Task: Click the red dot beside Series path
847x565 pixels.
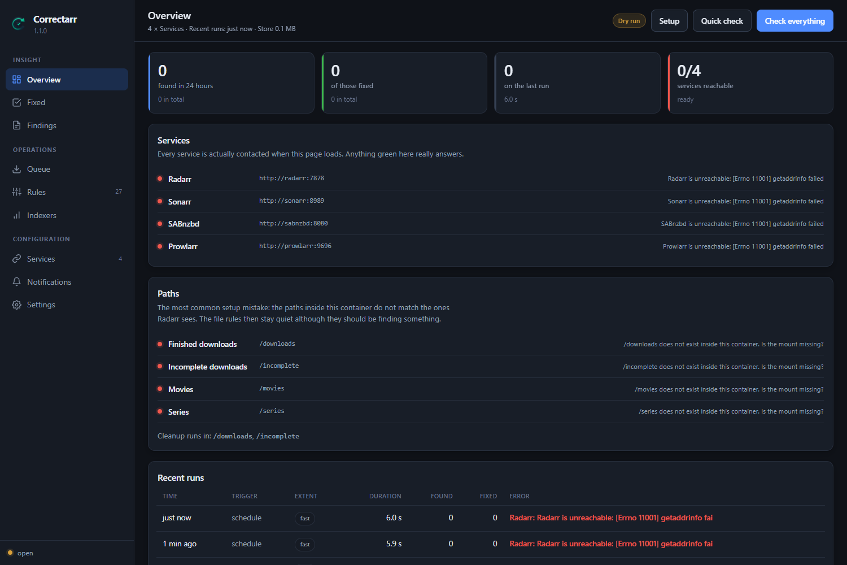Action: (160, 411)
